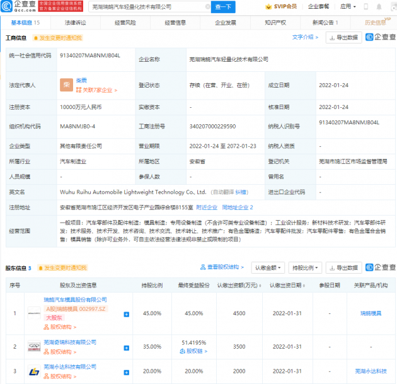Select registered capital 10000万元人民币
The height and width of the screenshot is (384, 397).
tap(81, 107)
